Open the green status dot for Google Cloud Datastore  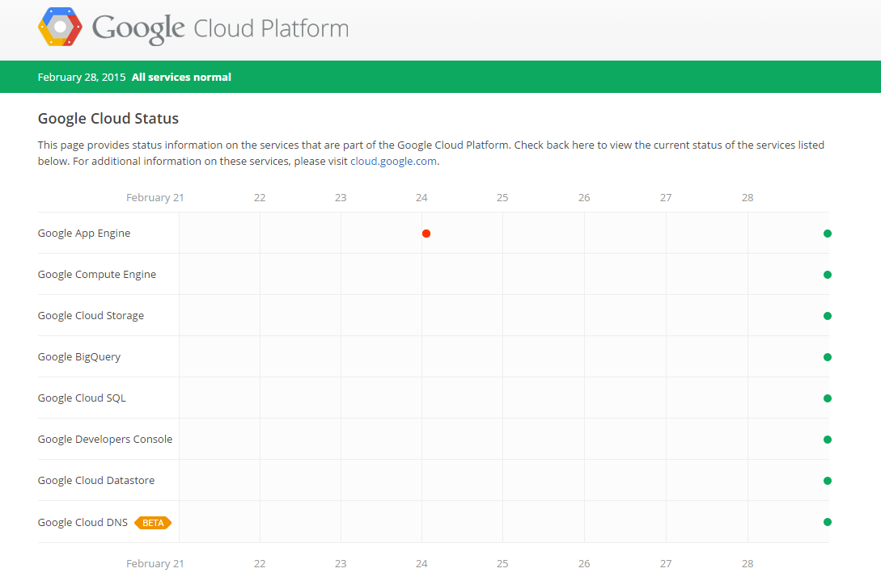(x=828, y=481)
